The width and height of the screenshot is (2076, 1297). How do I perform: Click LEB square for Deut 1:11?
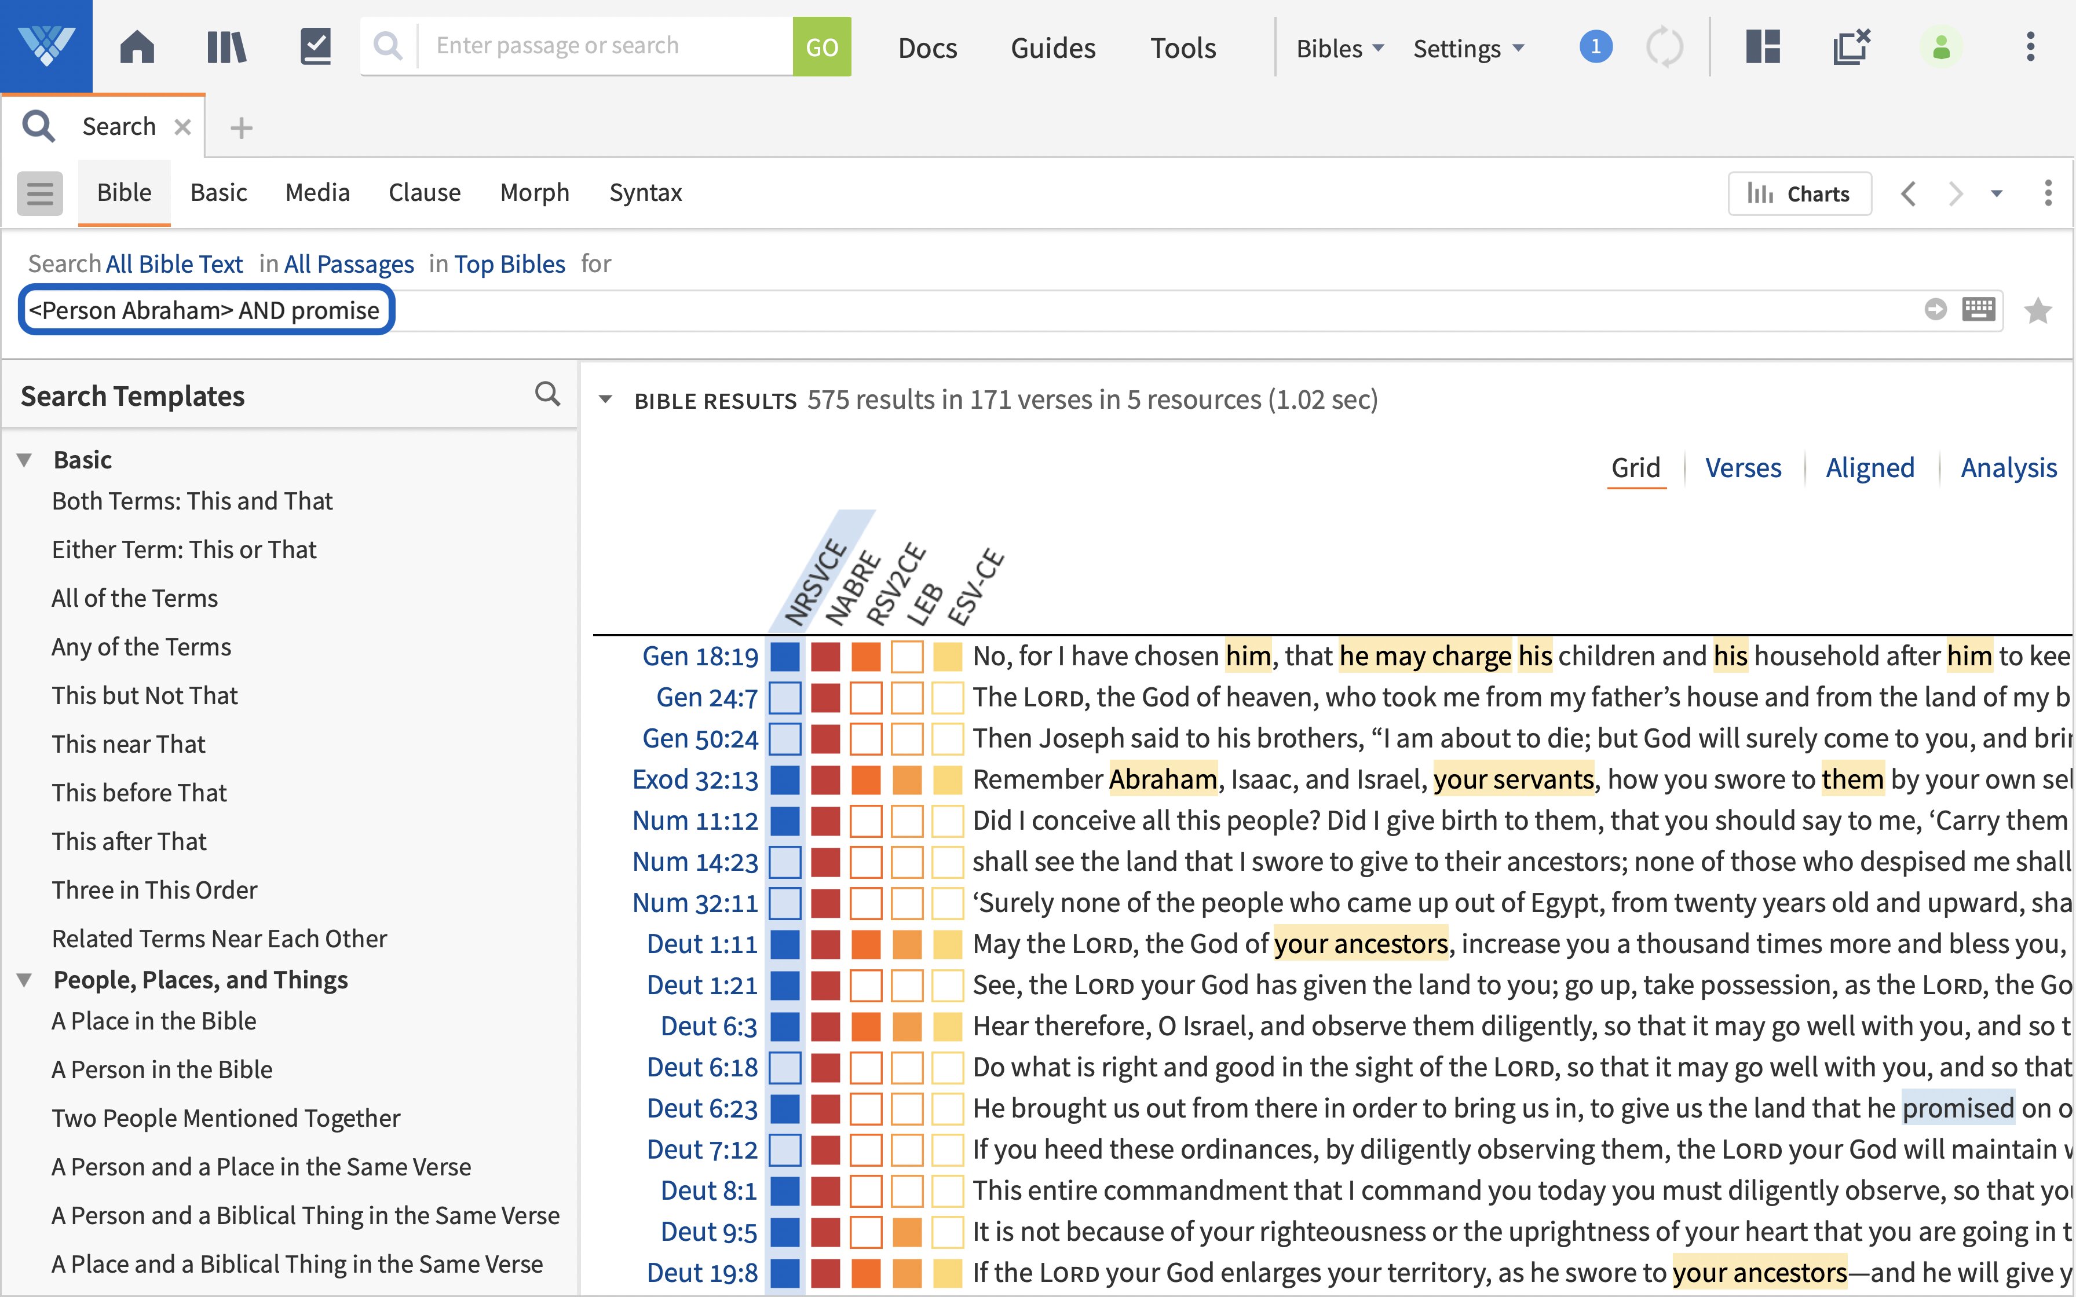tap(907, 946)
